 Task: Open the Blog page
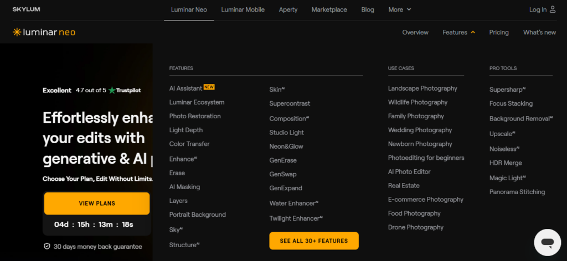(368, 10)
